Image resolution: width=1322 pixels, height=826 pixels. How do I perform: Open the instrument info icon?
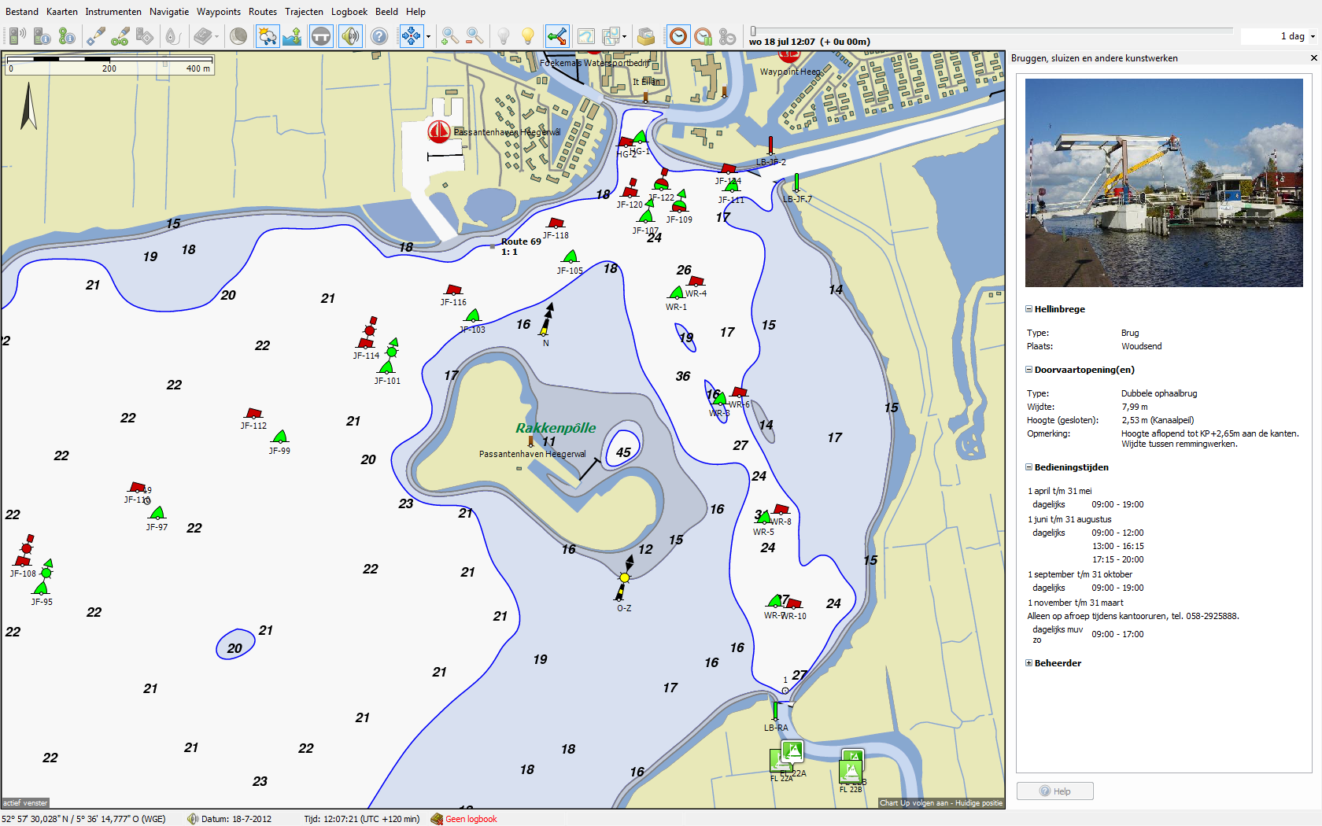tap(42, 36)
